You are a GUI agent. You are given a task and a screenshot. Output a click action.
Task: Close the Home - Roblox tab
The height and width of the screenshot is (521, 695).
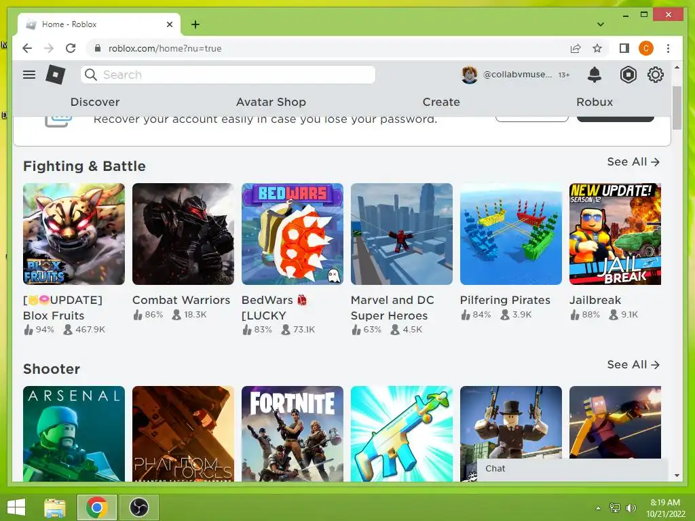click(x=169, y=24)
